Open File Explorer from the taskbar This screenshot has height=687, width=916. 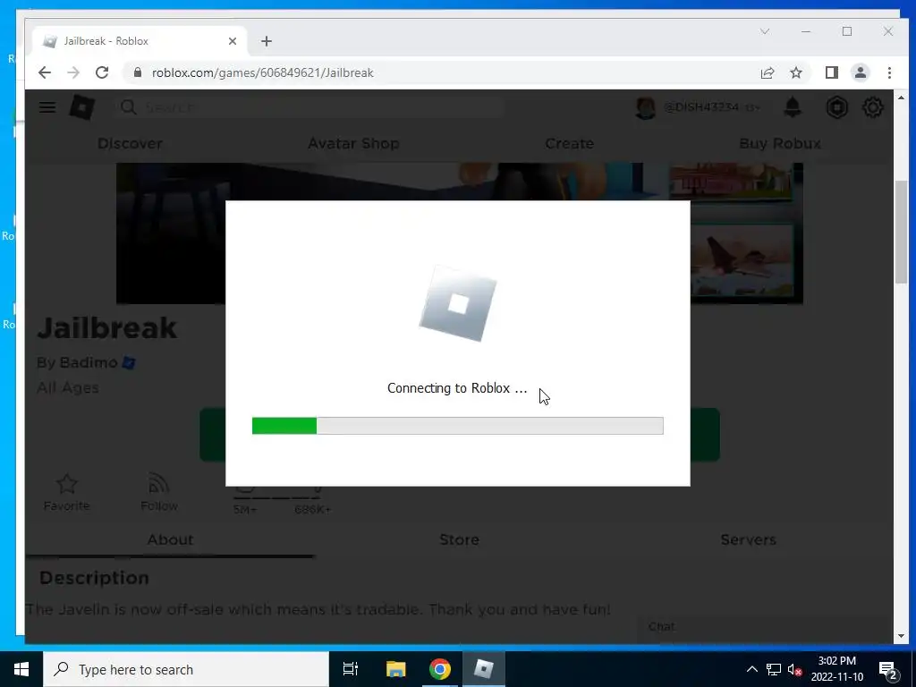pyautogui.click(x=395, y=669)
